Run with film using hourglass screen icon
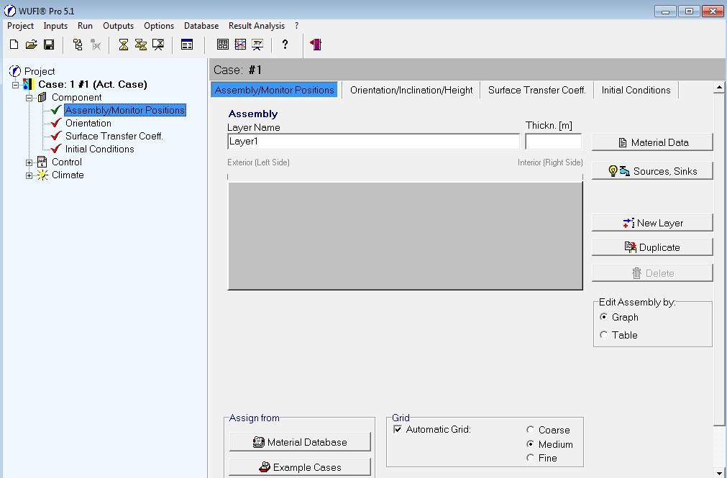This screenshot has height=478, width=727. 158,45
